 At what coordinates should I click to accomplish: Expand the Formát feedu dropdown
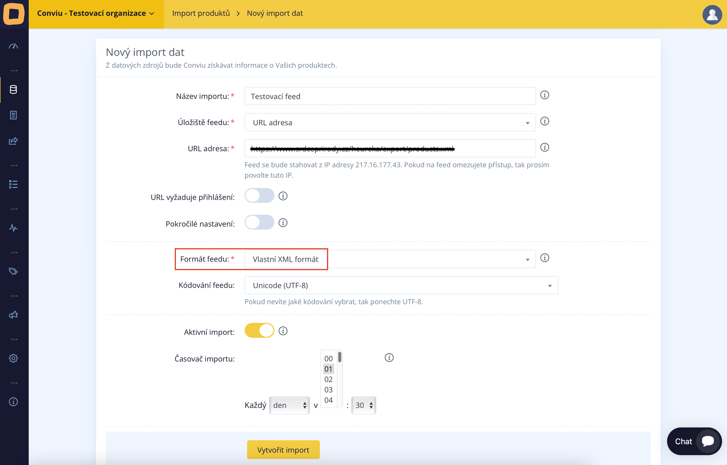pyautogui.click(x=390, y=259)
